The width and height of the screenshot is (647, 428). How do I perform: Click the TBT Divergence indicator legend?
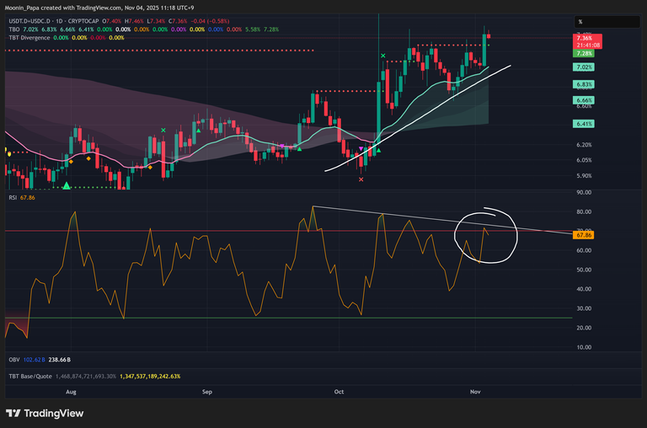click(x=28, y=38)
